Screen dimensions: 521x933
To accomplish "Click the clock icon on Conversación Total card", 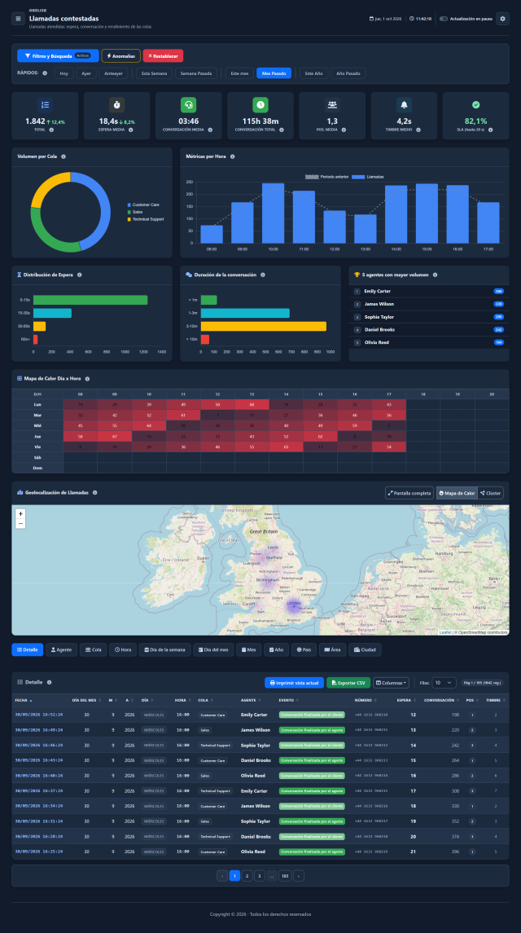I will [260, 105].
